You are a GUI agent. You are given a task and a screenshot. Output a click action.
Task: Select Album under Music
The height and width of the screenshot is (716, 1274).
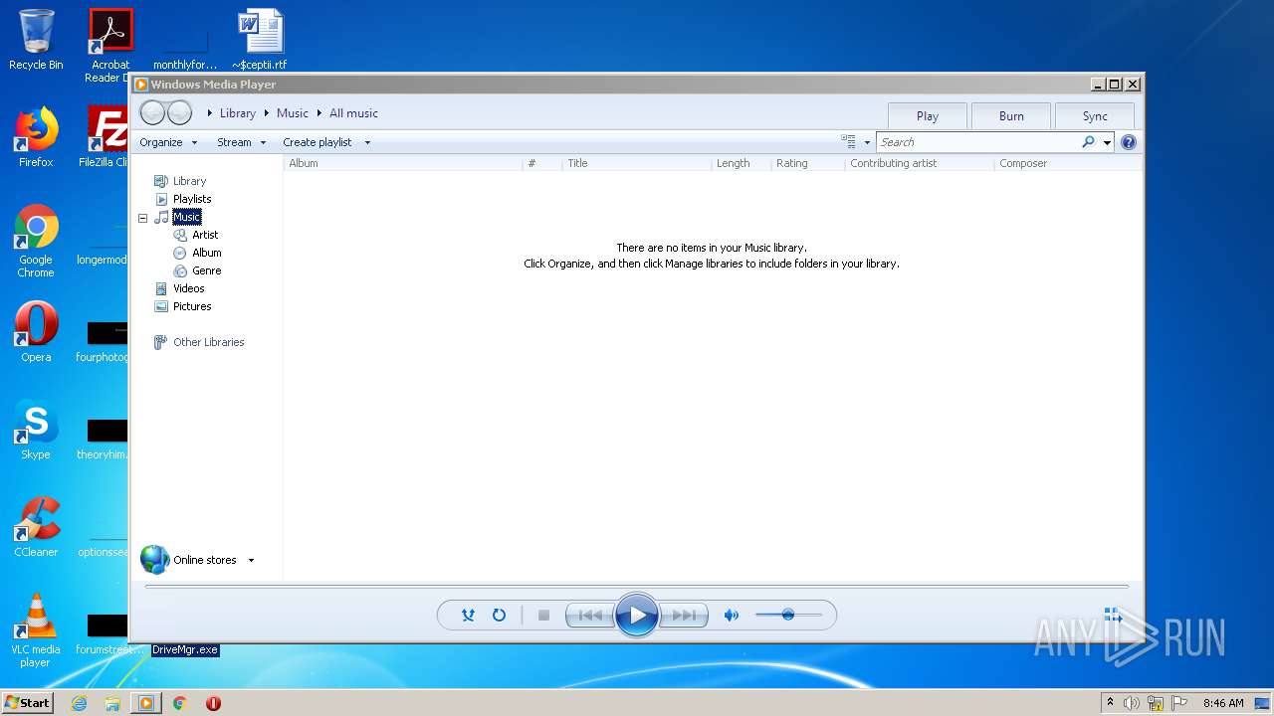pyautogui.click(x=207, y=253)
